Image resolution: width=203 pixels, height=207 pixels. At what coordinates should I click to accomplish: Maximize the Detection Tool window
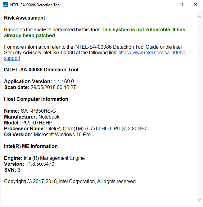(181, 5)
